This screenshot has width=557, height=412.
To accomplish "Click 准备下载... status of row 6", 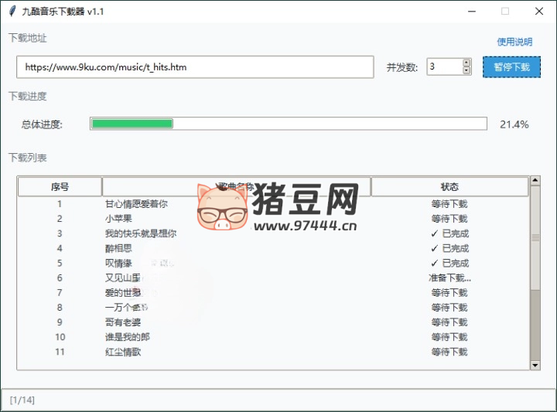I will click(x=449, y=278).
